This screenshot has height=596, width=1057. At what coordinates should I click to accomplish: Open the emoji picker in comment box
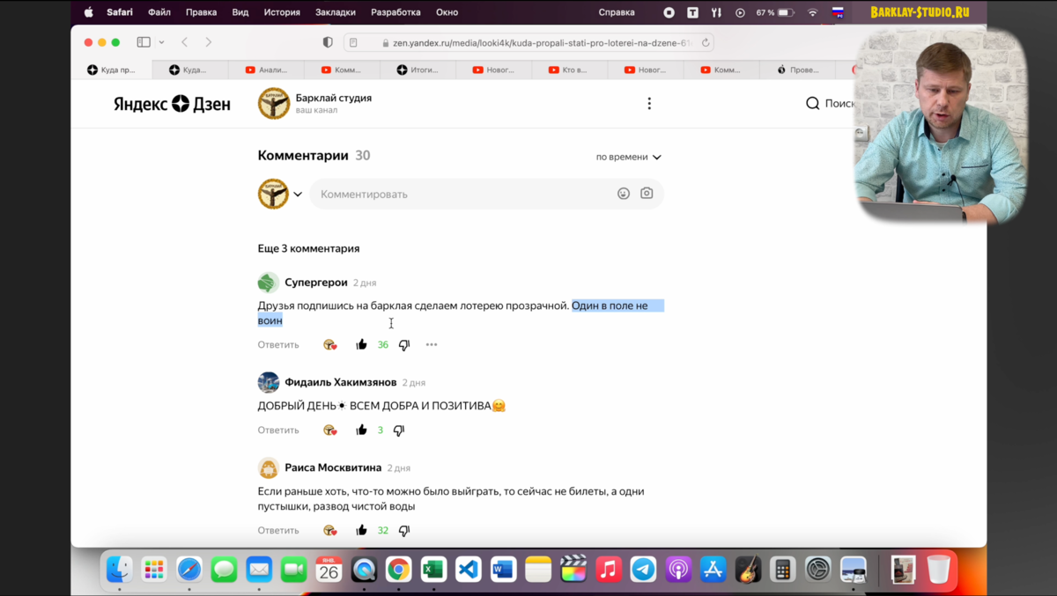624,194
